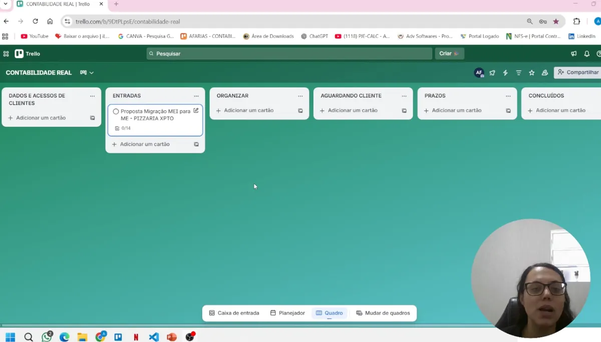The width and height of the screenshot is (601, 342).
Task: Open the Windows Start menu
Action: click(x=10, y=337)
